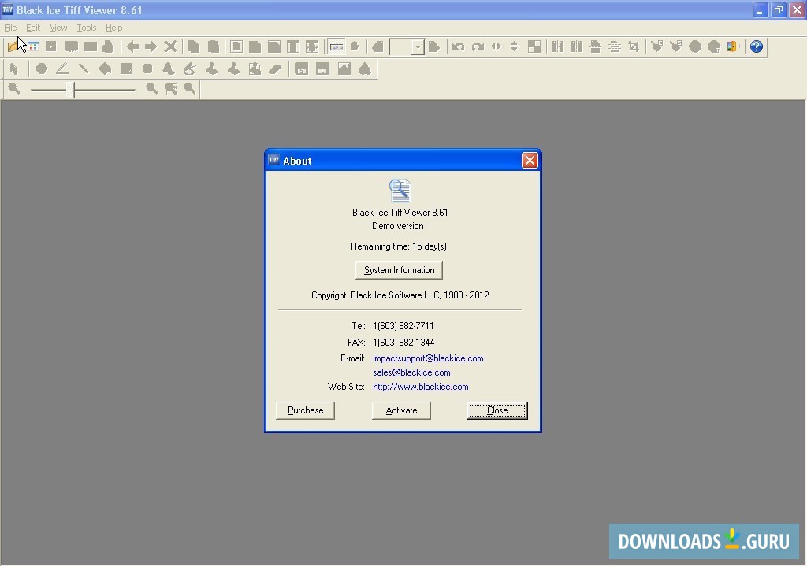The width and height of the screenshot is (807, 567).
Task: Select the diagonal line annotation tool
Action: click(84, 69)
